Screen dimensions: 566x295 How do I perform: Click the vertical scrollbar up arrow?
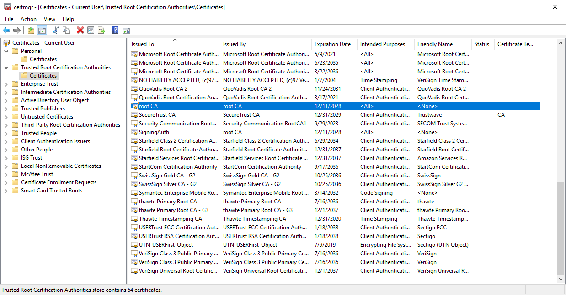(561, 43)
